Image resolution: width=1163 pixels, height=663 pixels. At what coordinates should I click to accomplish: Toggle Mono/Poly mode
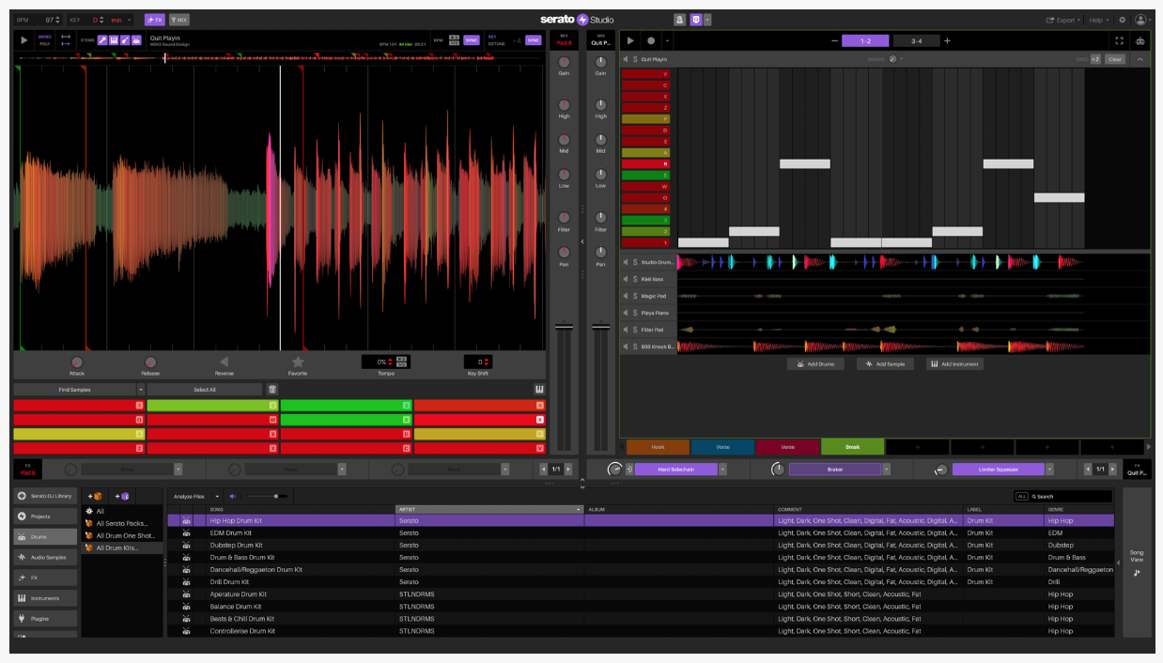(x=45, y=40)
